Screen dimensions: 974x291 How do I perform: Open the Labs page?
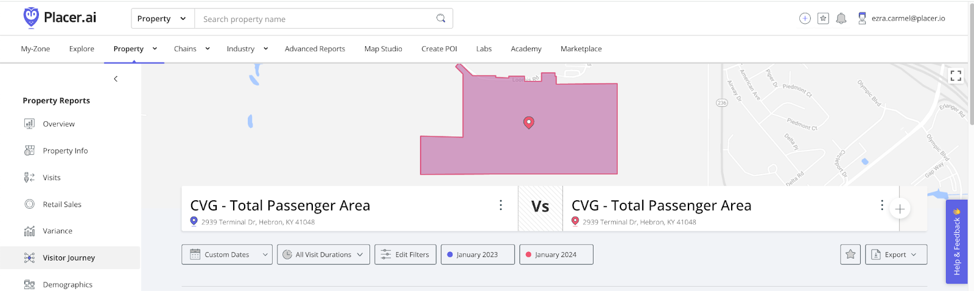(484, 49)
